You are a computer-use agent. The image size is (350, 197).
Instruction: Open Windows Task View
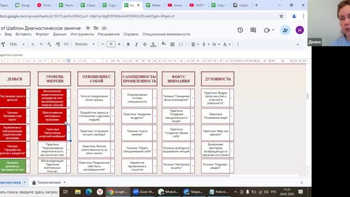click(x=66, y=192)
